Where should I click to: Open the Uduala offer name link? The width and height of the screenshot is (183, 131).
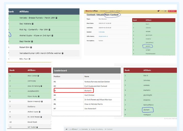(x=103, y=36)
